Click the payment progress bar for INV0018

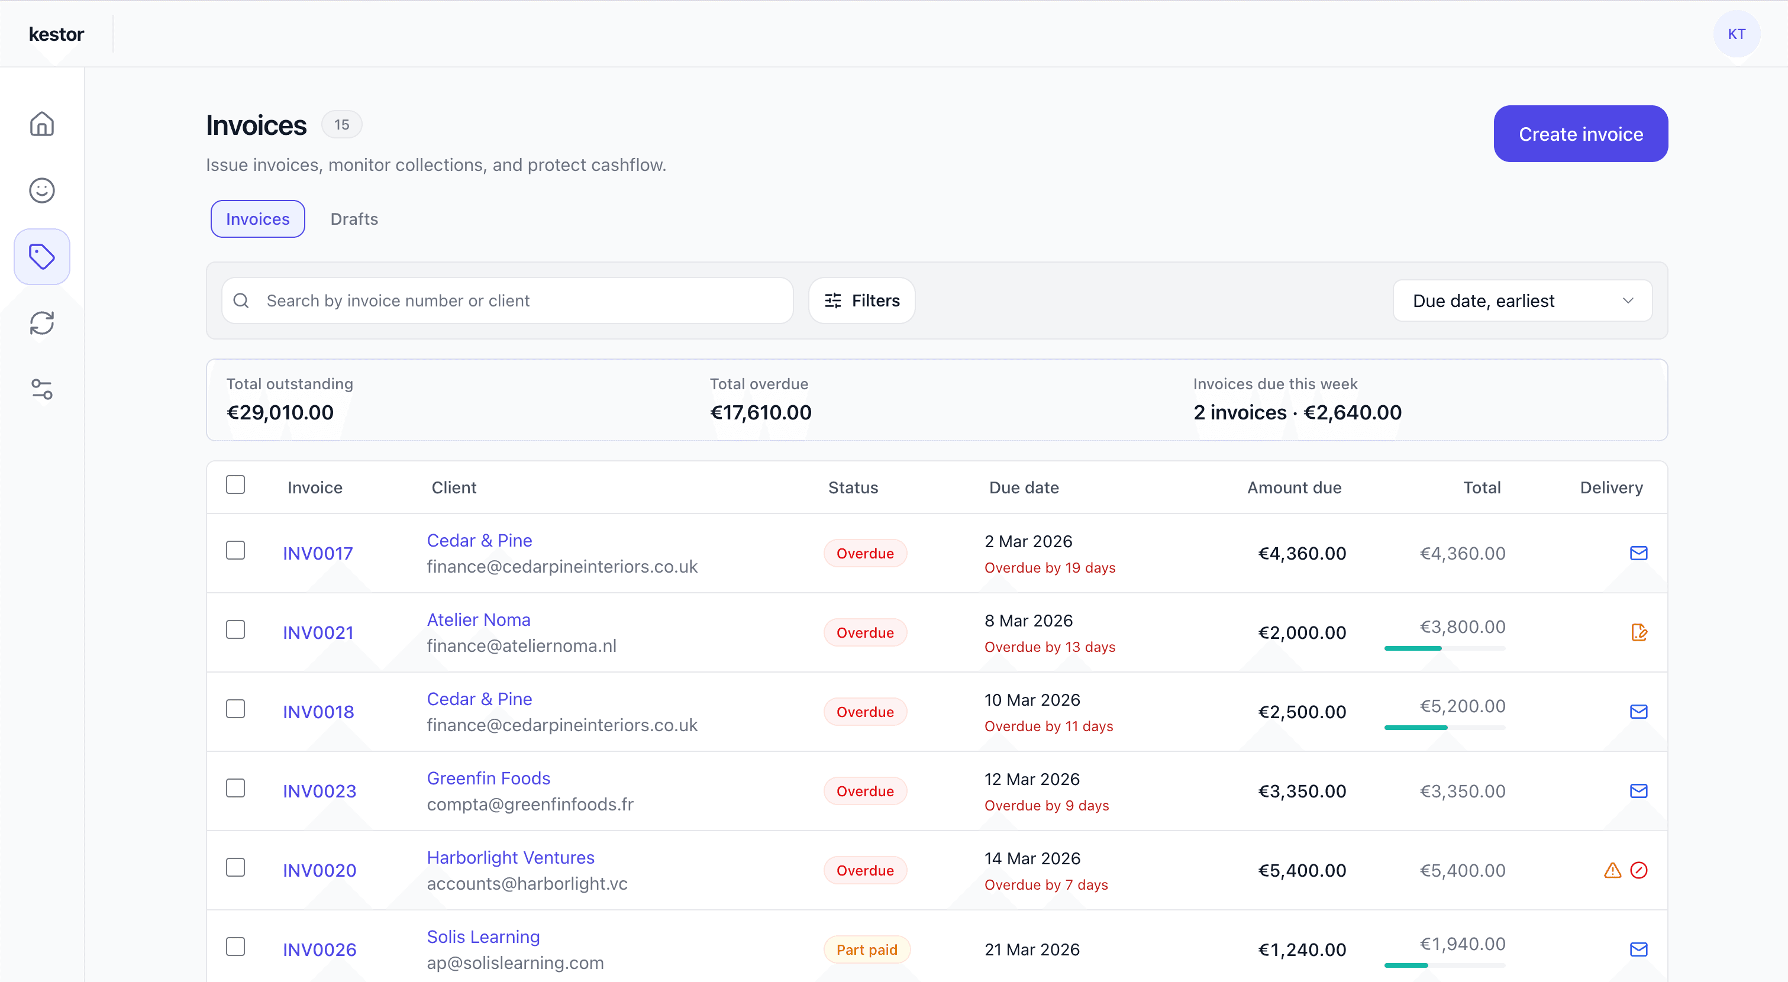point(1444,727)
